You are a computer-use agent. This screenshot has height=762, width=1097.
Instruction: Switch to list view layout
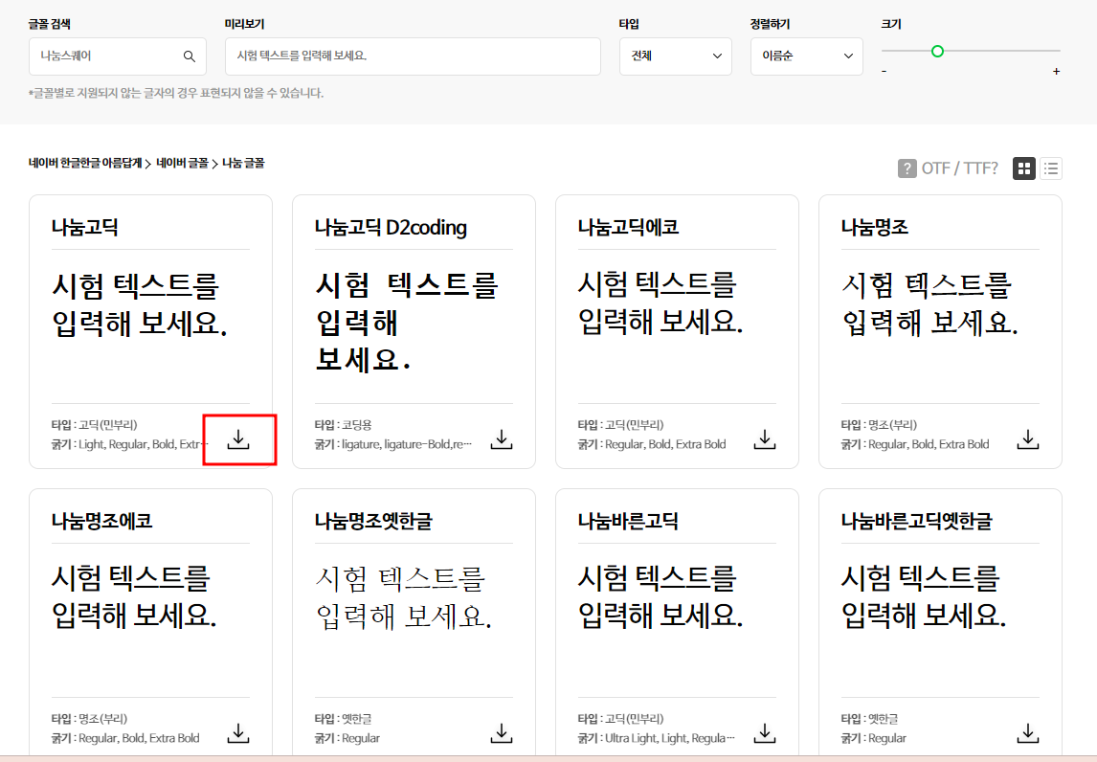pos(1050,168)
